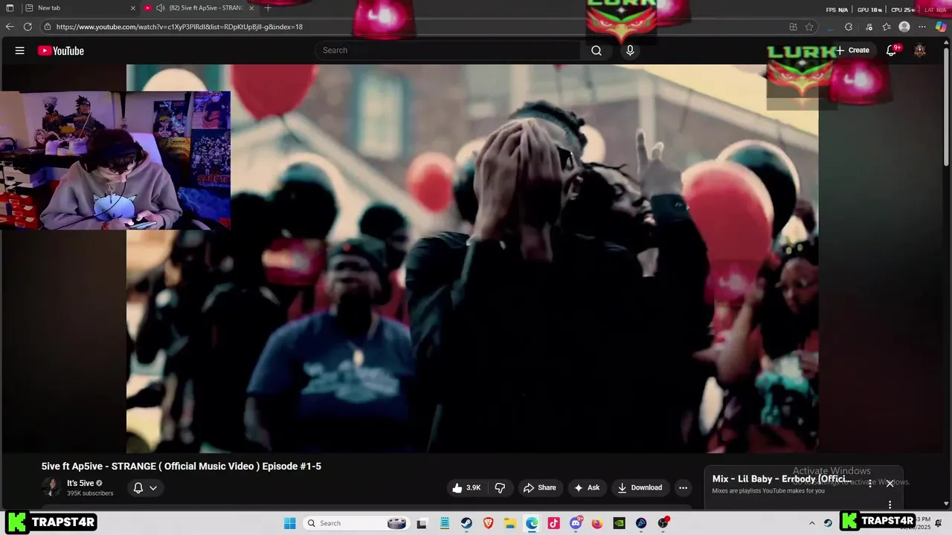Click the It's 5ive channel avatar
952x535 pixels.
[x=51, y=487]
